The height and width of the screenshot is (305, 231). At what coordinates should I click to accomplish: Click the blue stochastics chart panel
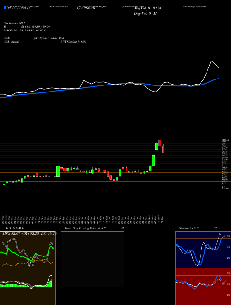click(203, 250)
